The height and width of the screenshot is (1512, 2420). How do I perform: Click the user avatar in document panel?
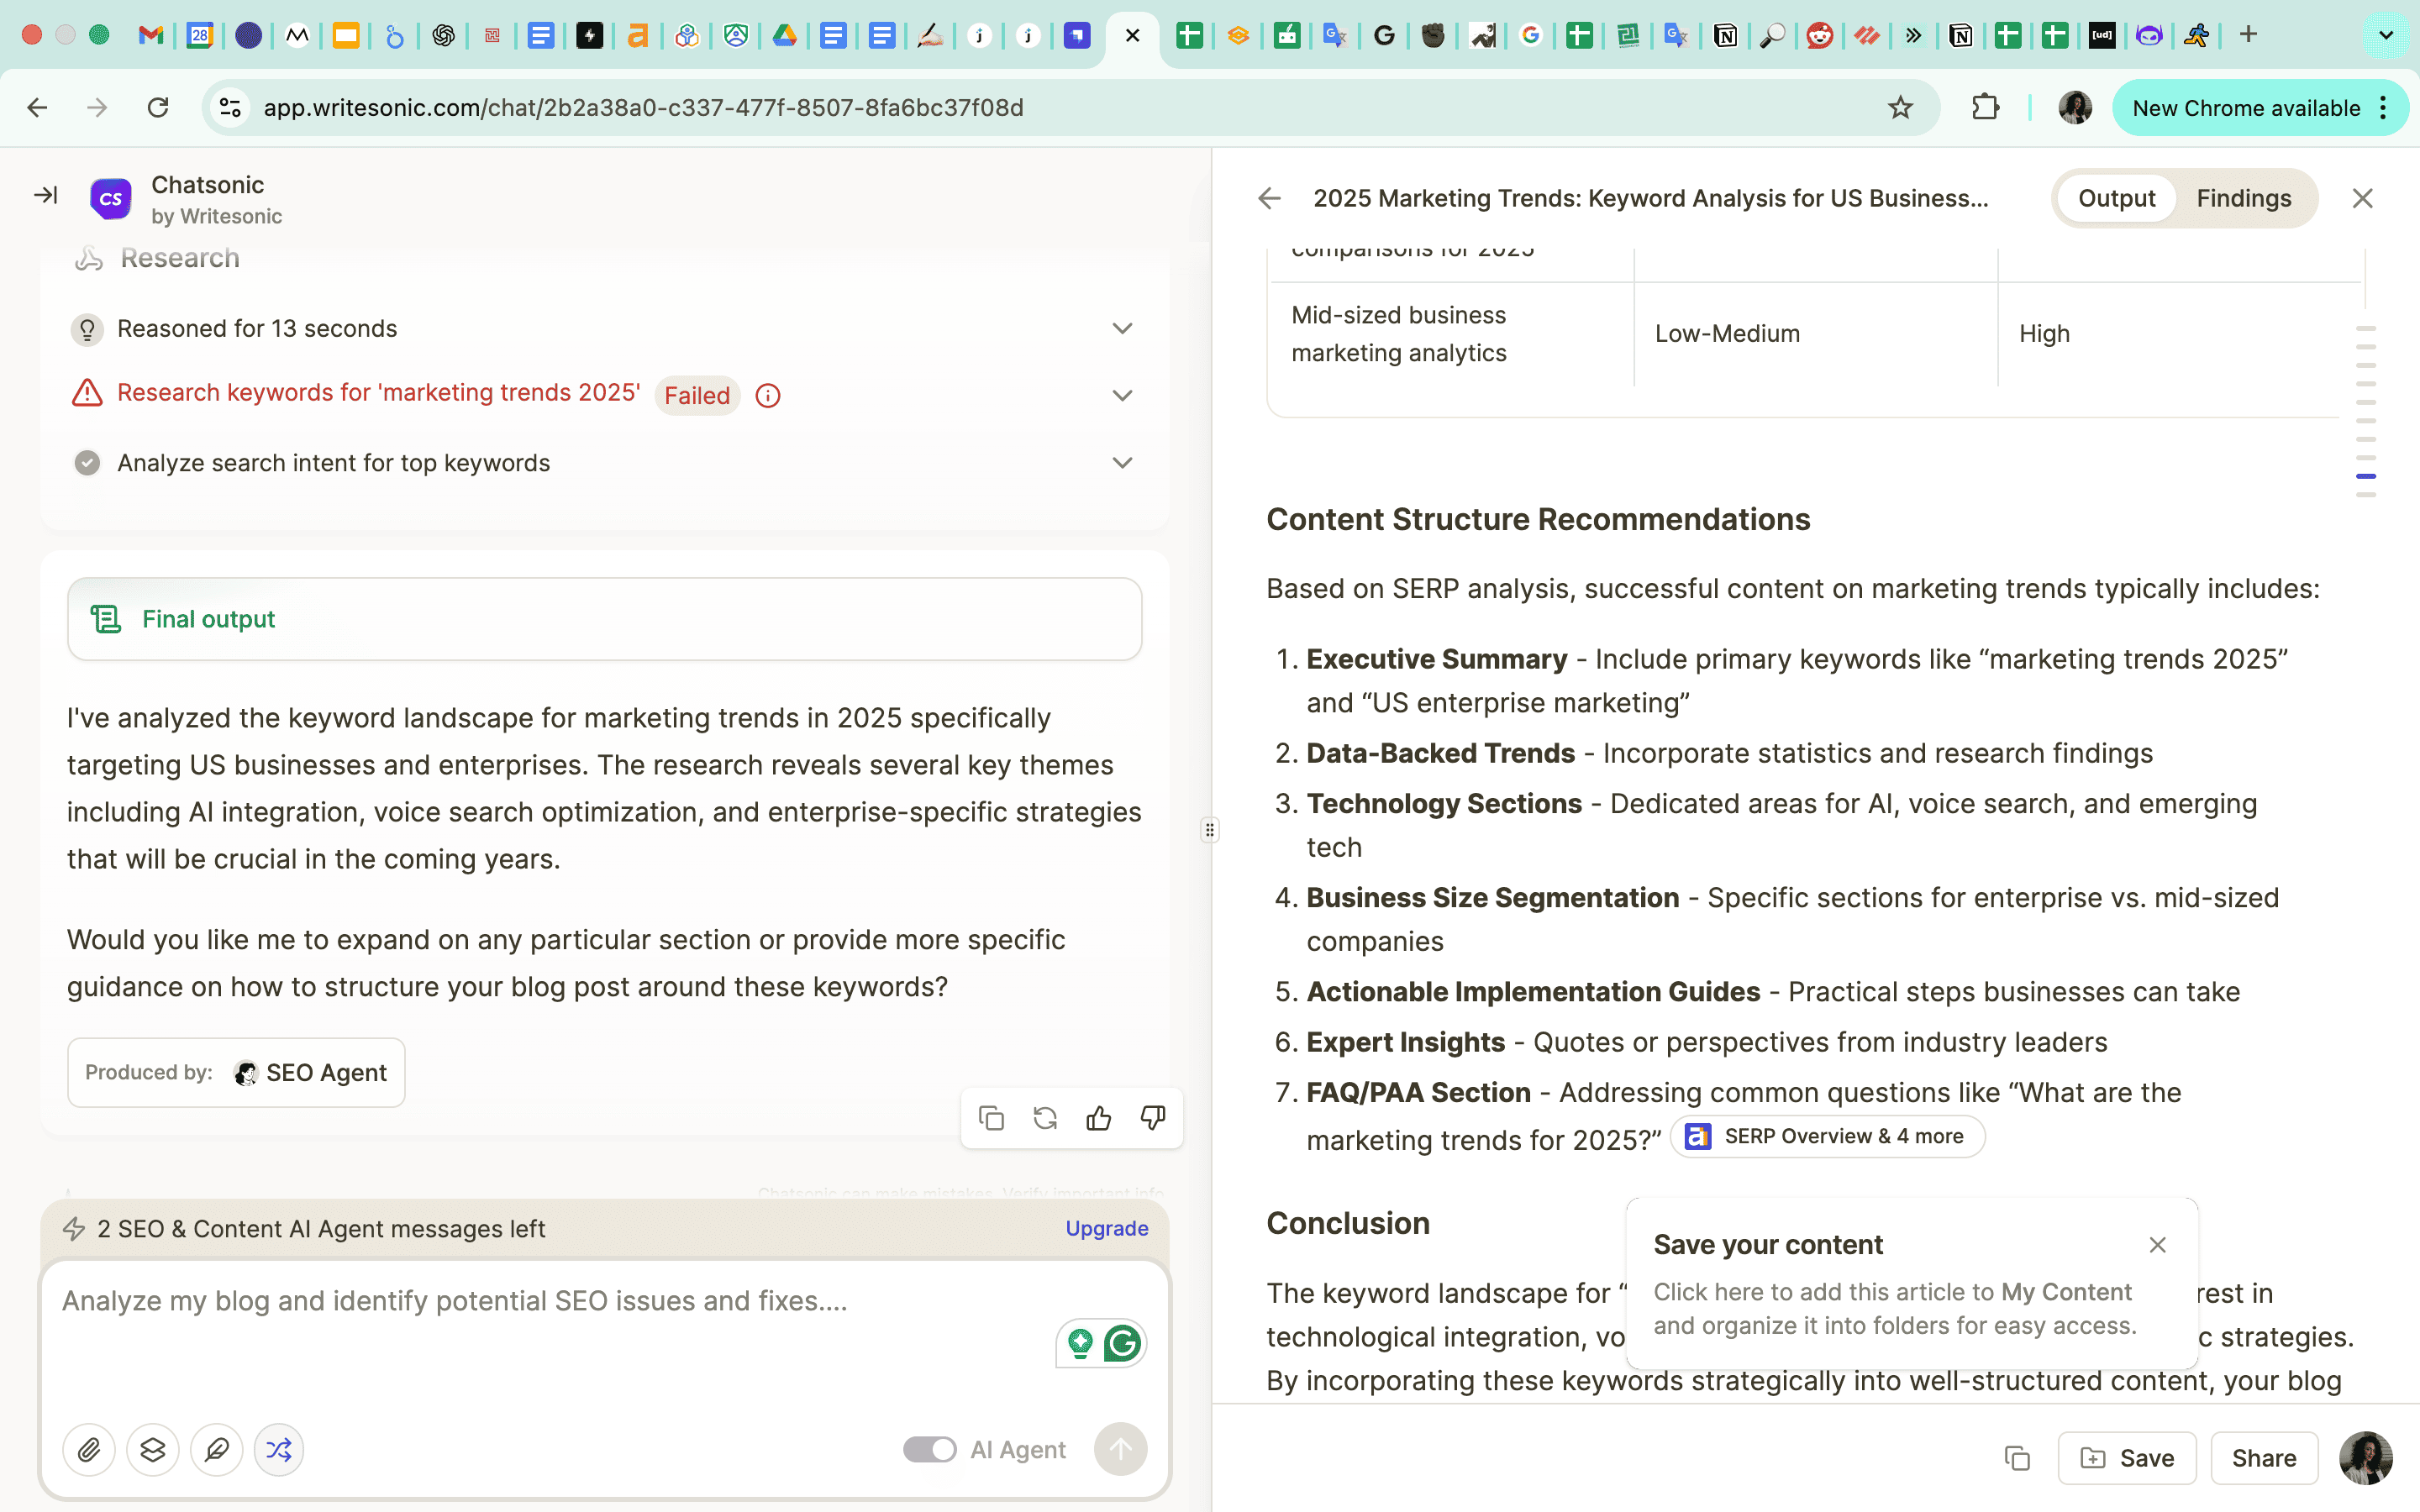pos(2365,1458)
